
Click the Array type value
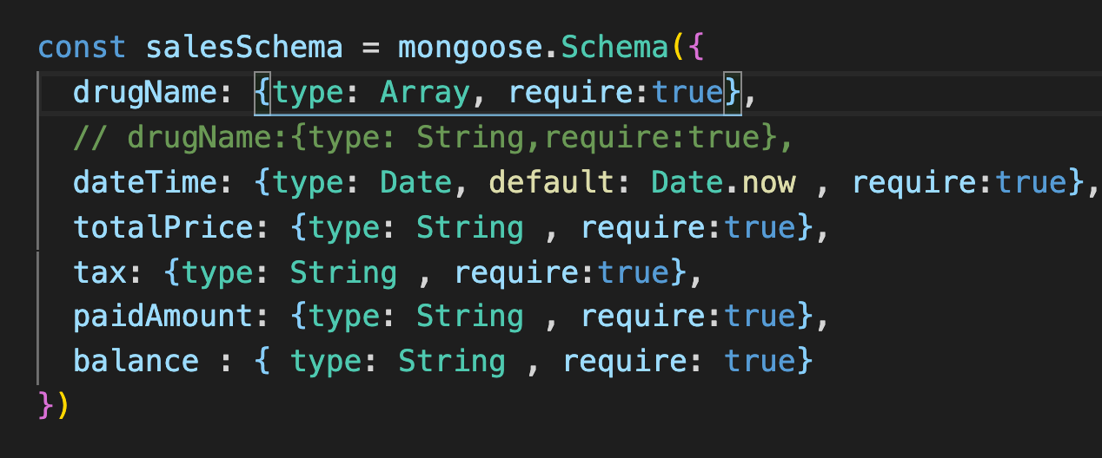point(425,92)
